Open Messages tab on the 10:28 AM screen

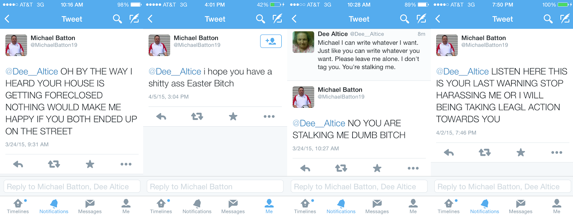click(377, 206)
